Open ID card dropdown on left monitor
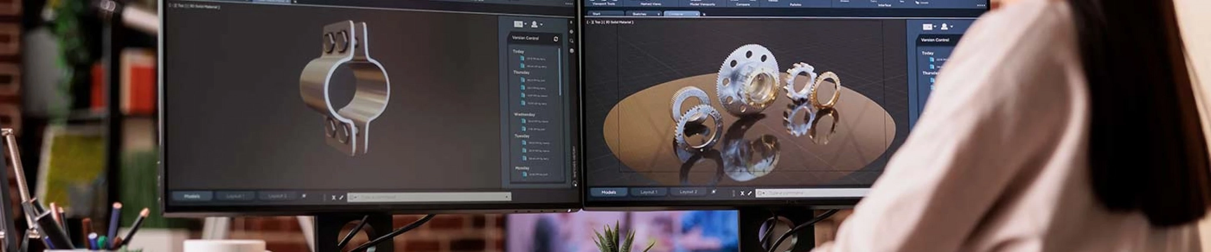 coord(520,24)
